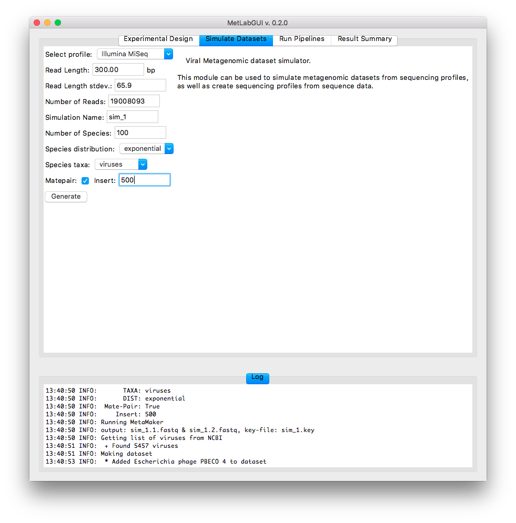Click the Log tab label

(257, 377)
